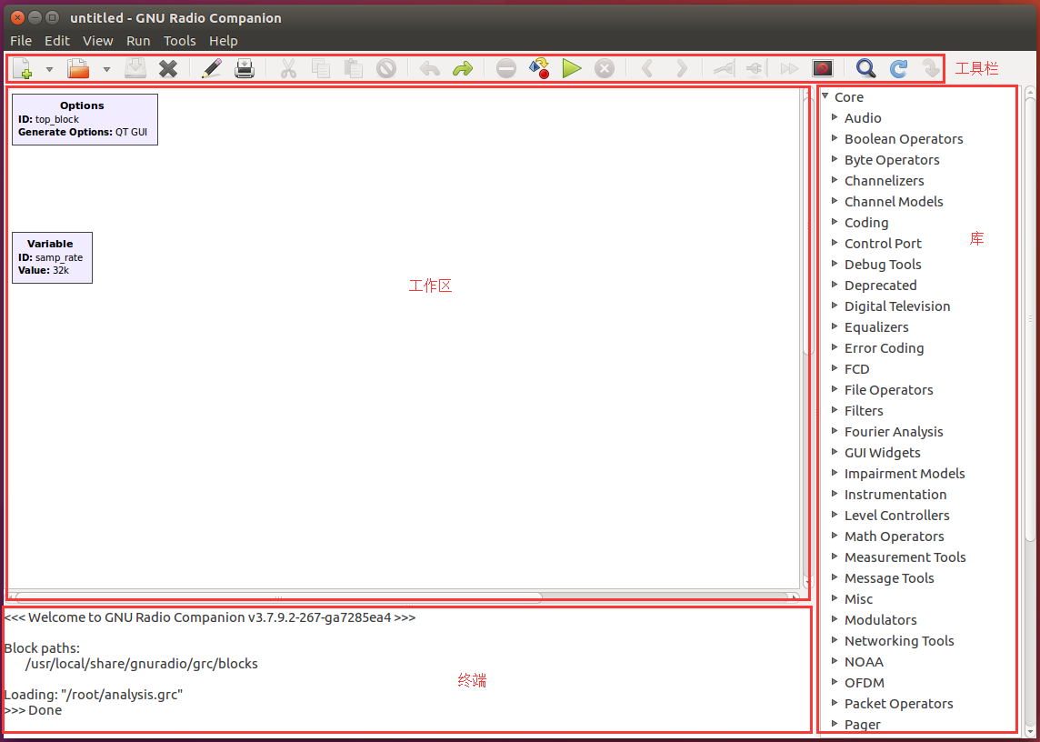Open the File menu

point(21,41)
